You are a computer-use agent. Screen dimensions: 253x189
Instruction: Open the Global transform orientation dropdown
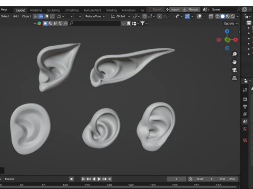point(121,16)
